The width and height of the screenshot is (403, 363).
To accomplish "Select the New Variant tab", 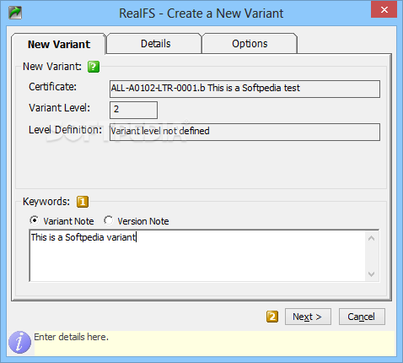I will 59,44.
